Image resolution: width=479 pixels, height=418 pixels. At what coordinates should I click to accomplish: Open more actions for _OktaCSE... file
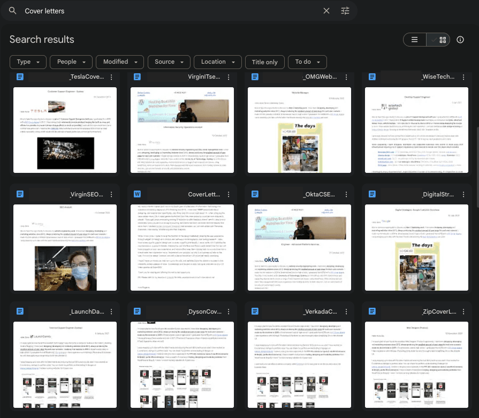[x=346, y=194]
